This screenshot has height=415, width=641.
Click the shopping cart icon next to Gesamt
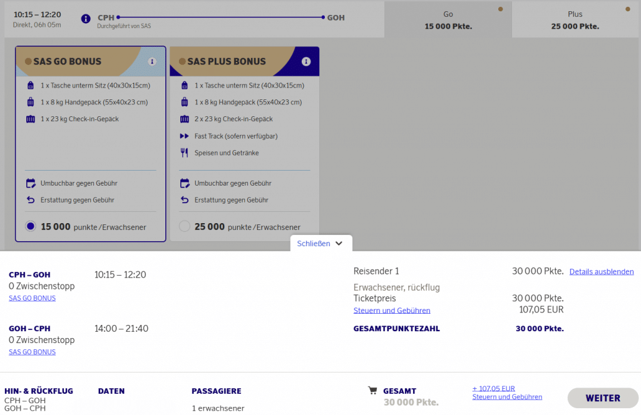tap(372, 391)
